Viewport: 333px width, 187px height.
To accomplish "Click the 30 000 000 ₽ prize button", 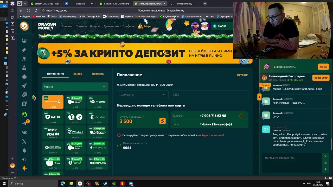I will click(x=321, y=78).
